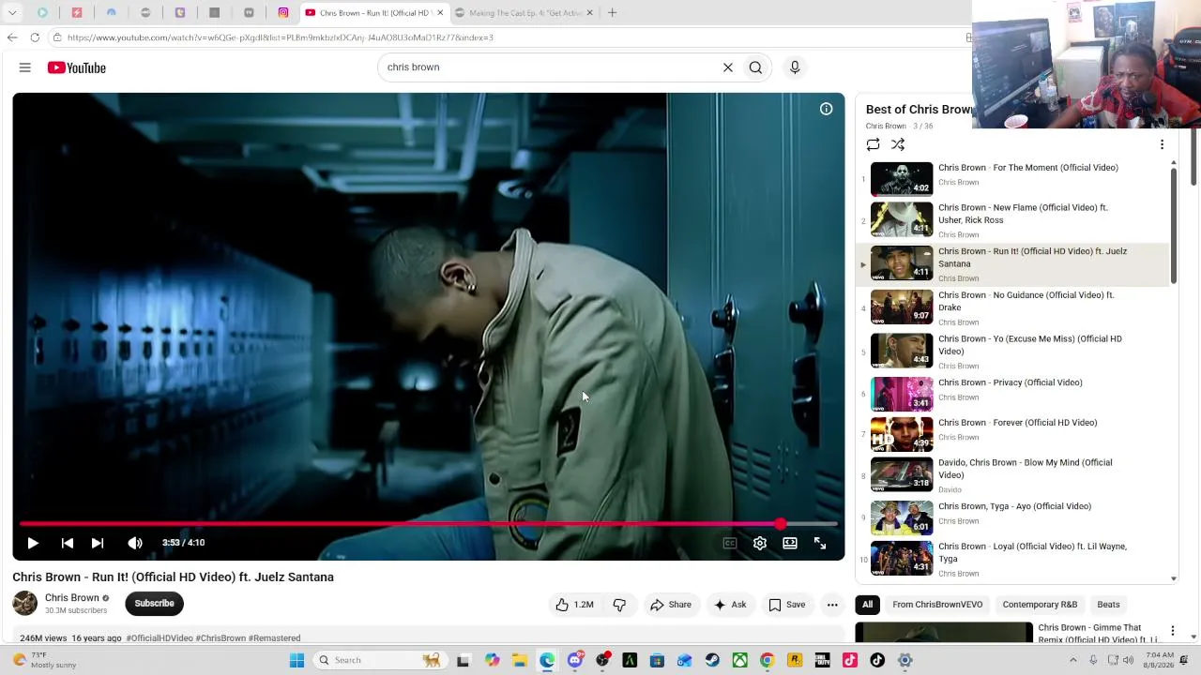Screen dimensions: 1201x675
Task: Open New Flame ft. Usher video
Action: (x=1013, y=220)
